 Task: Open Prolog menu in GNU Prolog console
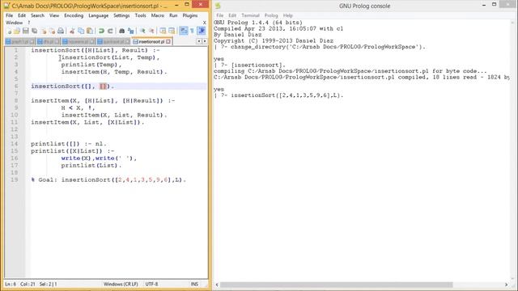(x=271, y=15)
